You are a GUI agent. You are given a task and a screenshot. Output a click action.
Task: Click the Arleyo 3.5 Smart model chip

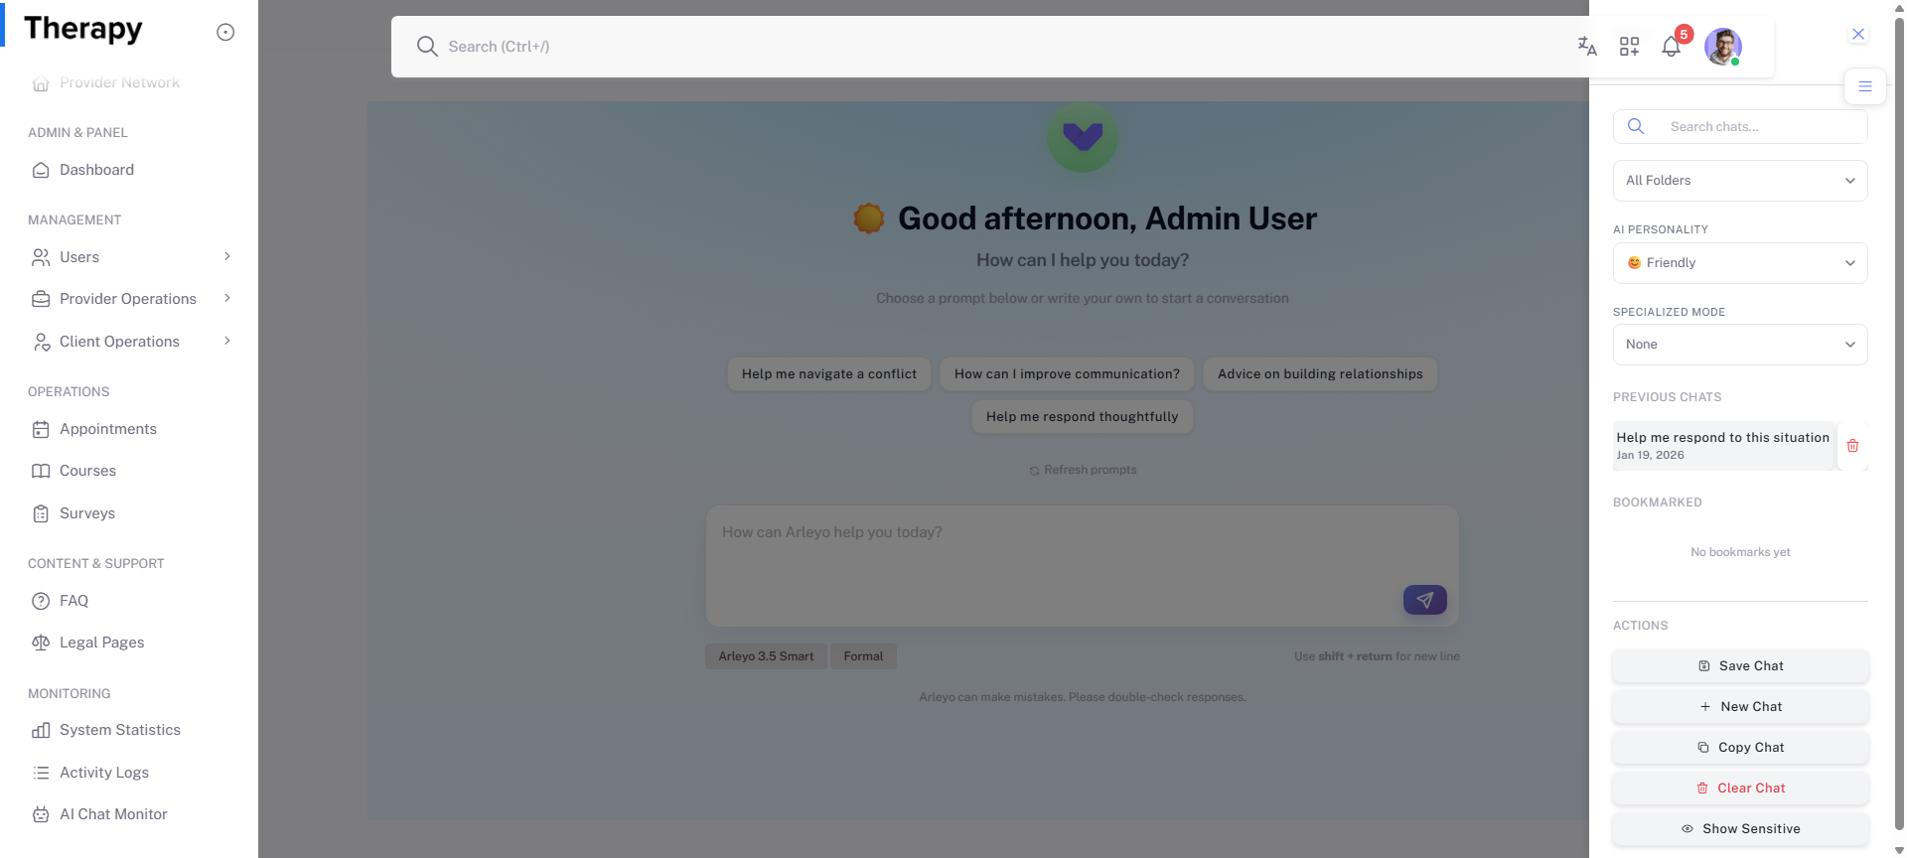pos(766,656)
